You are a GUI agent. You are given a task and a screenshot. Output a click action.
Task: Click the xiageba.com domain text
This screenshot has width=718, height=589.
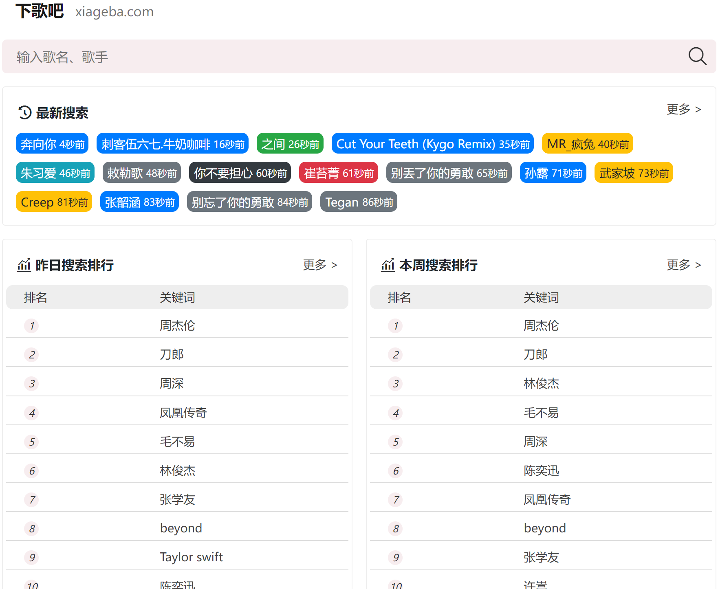(114, 12)
